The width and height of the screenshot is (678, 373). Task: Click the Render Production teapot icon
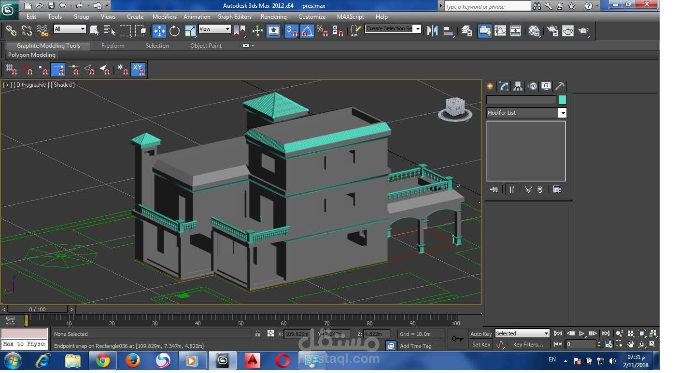click(584, 31)
